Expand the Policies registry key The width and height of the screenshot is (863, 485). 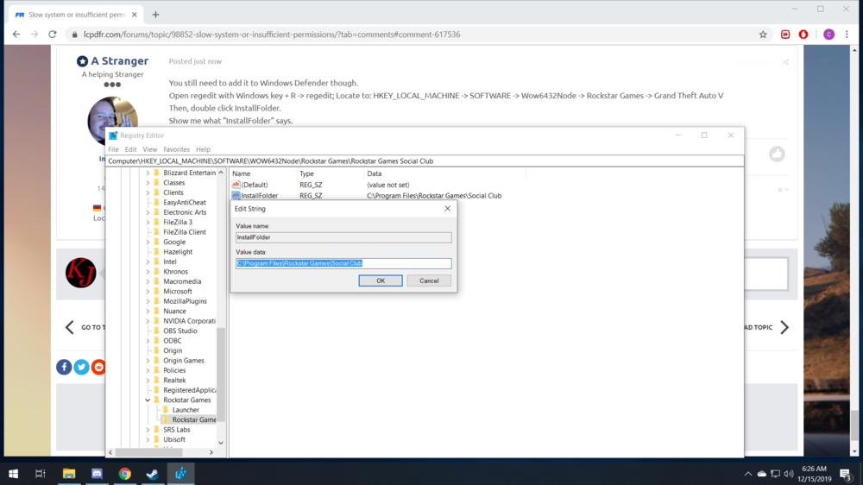[x=148, y=370]
